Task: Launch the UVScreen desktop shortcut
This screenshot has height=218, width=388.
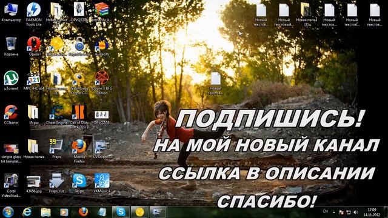Action: tap(102, 149)
